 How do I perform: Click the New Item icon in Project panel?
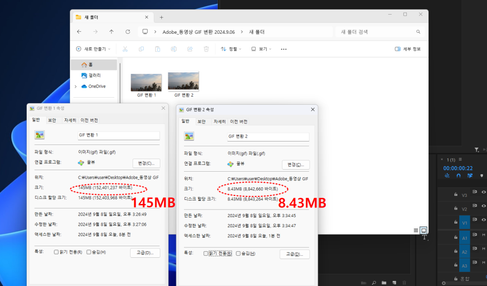pyautogui.click(x=394, y=283)
